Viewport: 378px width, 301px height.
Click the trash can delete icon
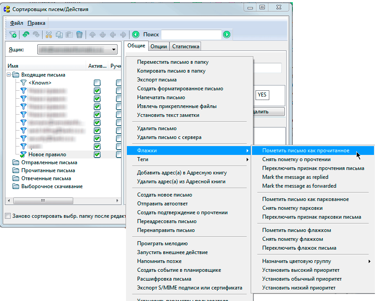tap(79, 35)
